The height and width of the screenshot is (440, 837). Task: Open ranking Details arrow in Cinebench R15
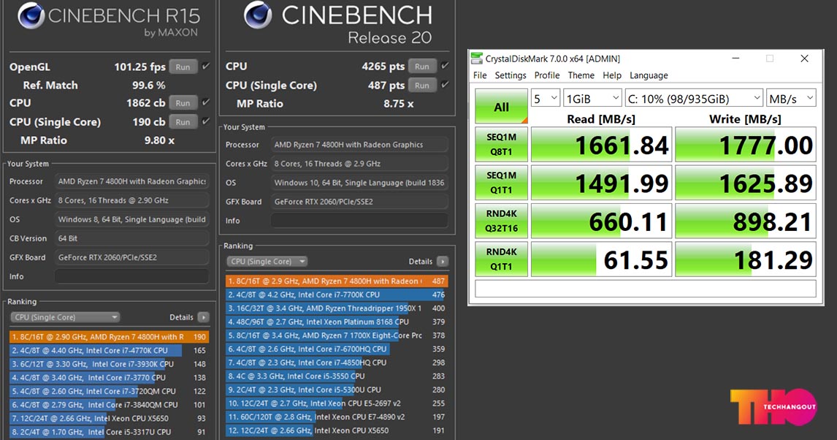click(x=203, y=317)
